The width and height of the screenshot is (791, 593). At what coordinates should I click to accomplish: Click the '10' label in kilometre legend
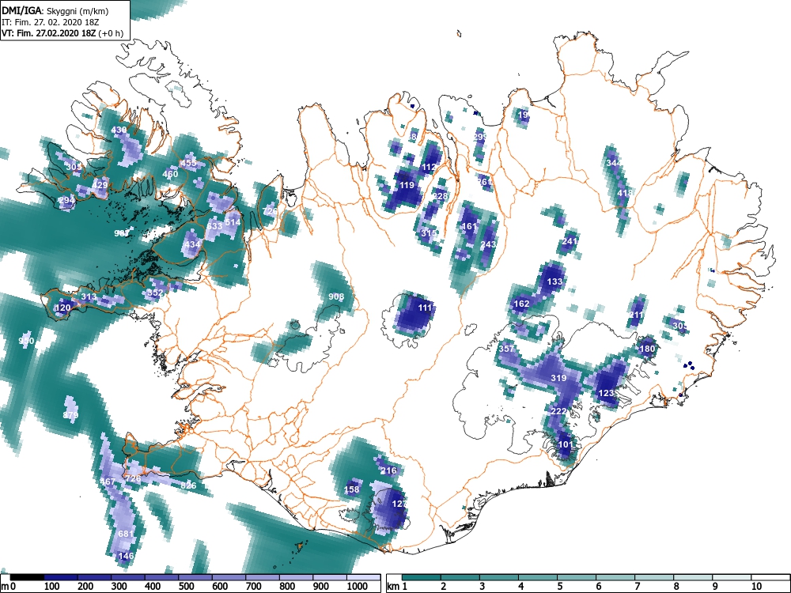pyautogui.click(x=755, y=587)
